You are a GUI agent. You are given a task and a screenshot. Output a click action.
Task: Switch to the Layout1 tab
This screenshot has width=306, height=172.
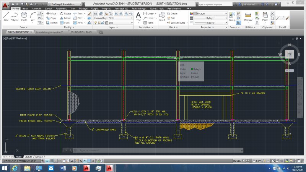tap(28, 157)
